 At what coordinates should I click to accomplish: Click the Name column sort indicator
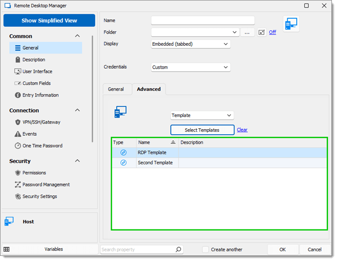click(173, 142)
